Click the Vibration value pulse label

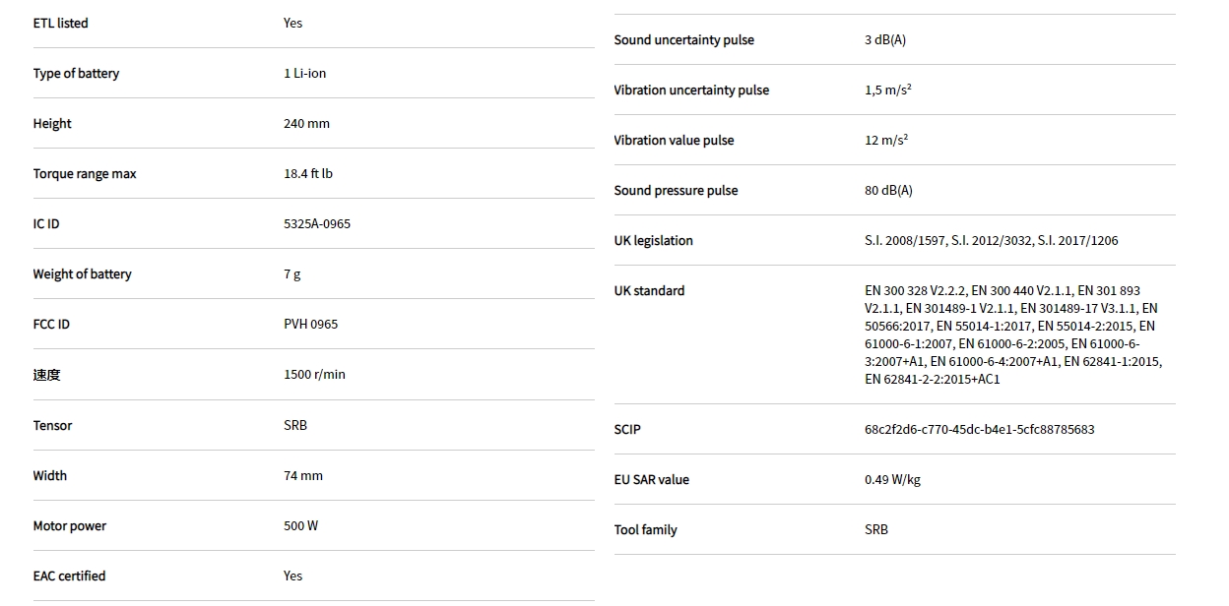click(x=674, y=140)
